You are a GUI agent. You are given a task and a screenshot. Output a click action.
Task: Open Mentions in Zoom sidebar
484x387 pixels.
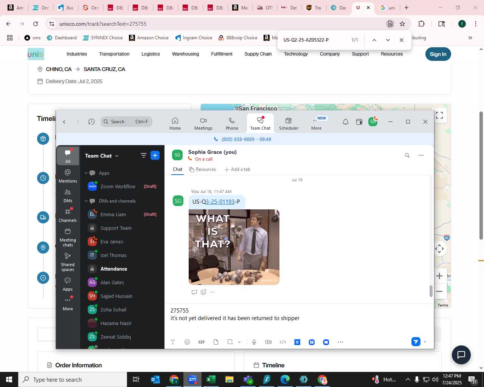tap(68, 176)
